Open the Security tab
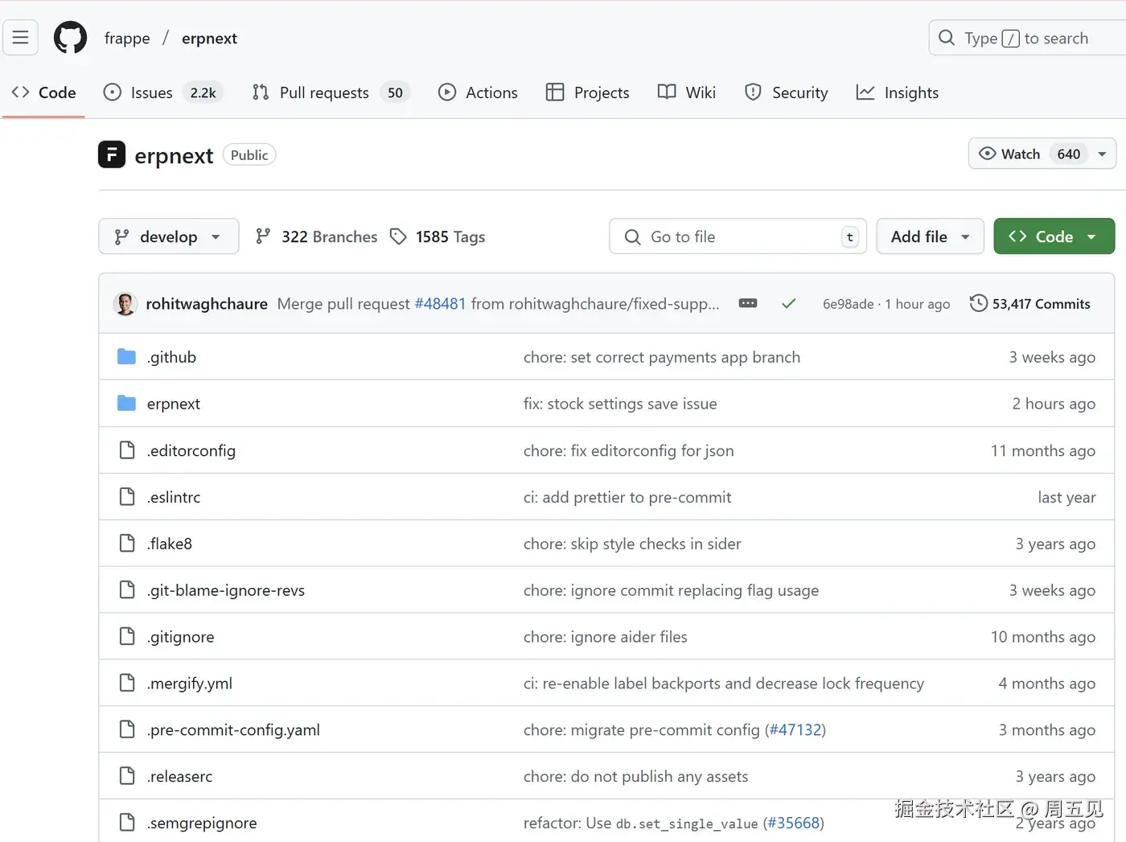 coord(786,92)
